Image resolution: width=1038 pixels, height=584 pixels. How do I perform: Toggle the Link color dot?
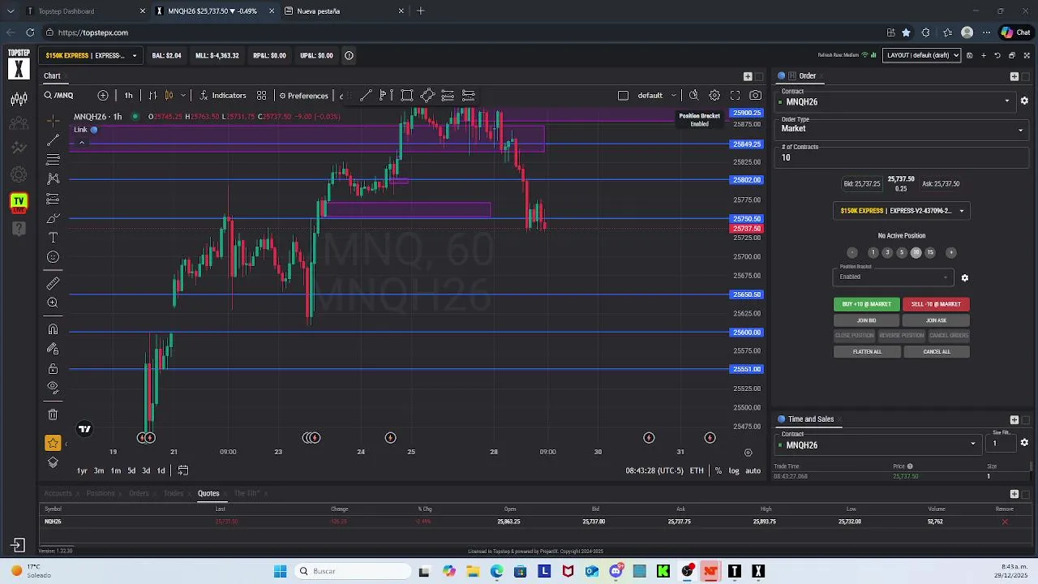[94, 130]
